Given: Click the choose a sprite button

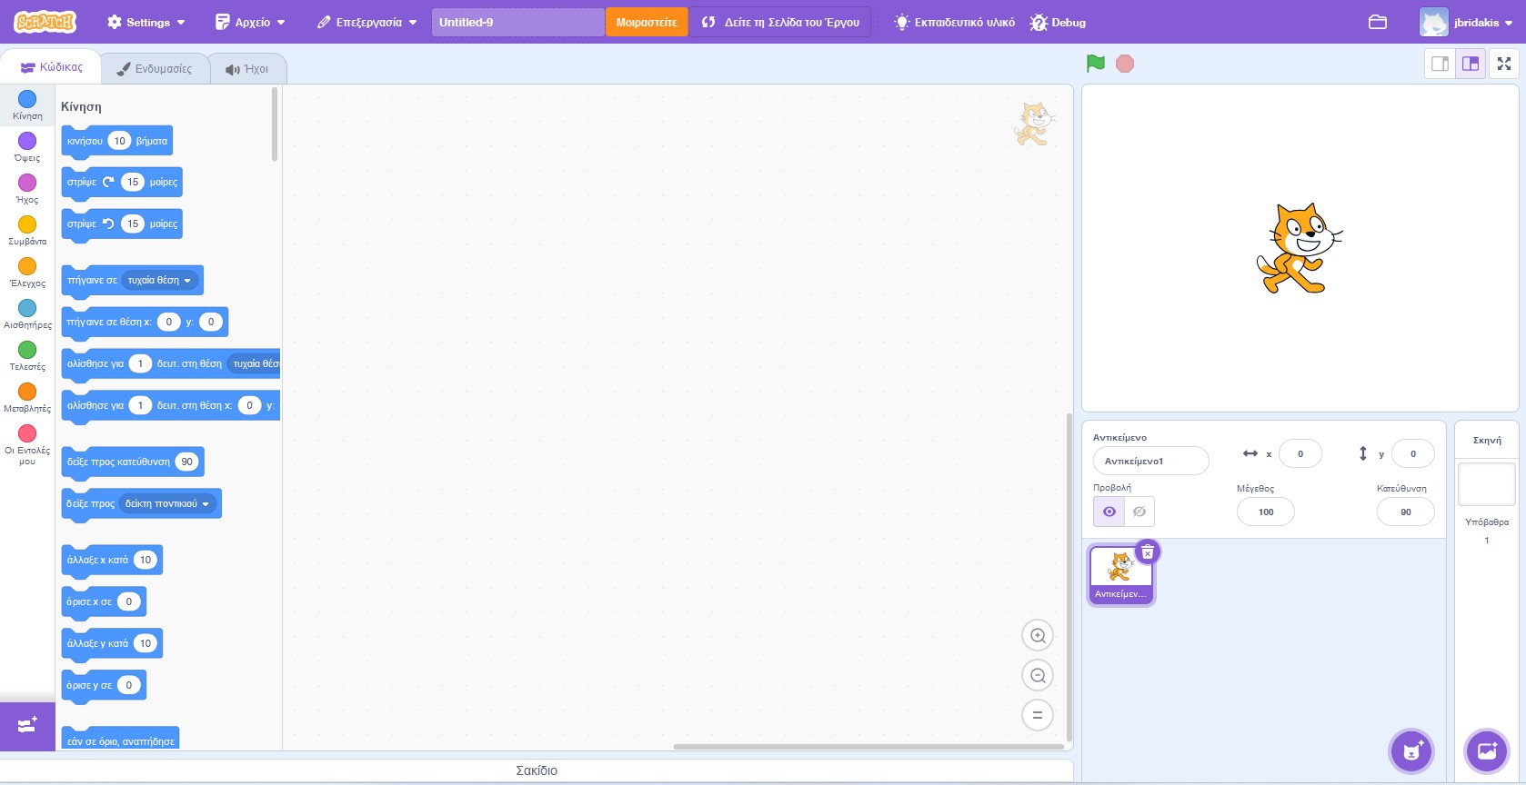Looking at the screenshot, I should click(1411, 750).
